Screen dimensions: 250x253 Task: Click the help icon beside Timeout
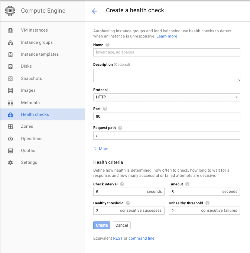[x=188, y=184]
